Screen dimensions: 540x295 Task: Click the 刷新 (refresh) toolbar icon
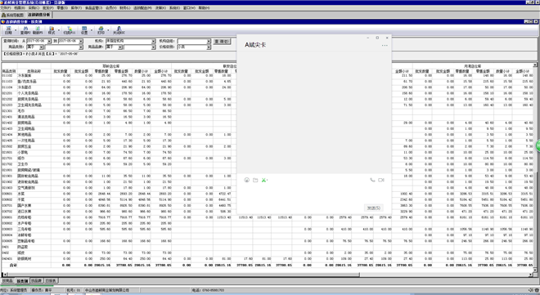[38, 30]
